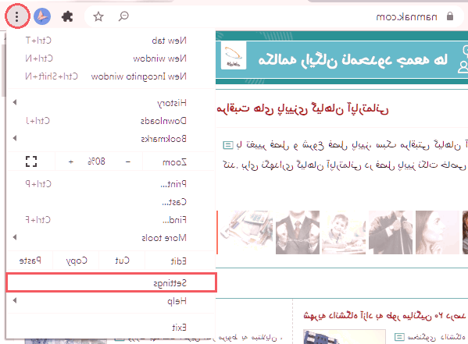Select New tab from the menu
Image resolution: width=468 pixels, height=344 pixels.
coord(110,41)
